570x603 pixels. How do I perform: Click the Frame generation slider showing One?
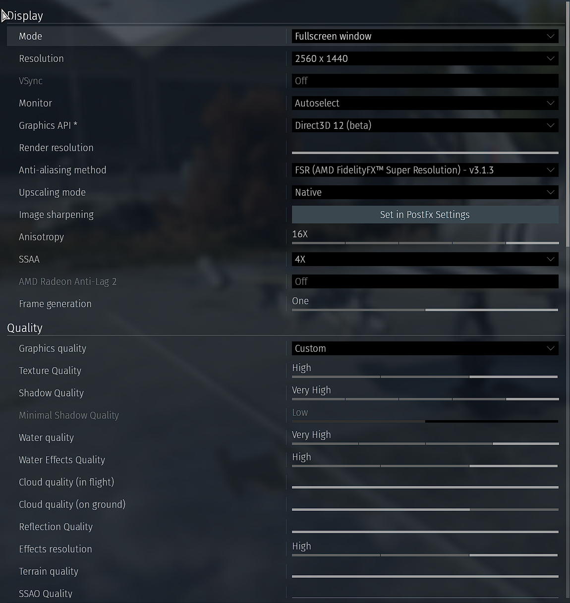(425, 310)
